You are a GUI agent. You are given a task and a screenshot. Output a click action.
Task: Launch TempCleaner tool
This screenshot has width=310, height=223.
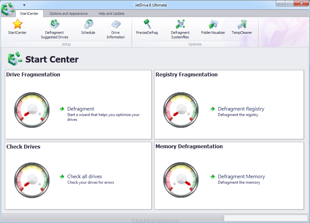click(x=242, y=27)
